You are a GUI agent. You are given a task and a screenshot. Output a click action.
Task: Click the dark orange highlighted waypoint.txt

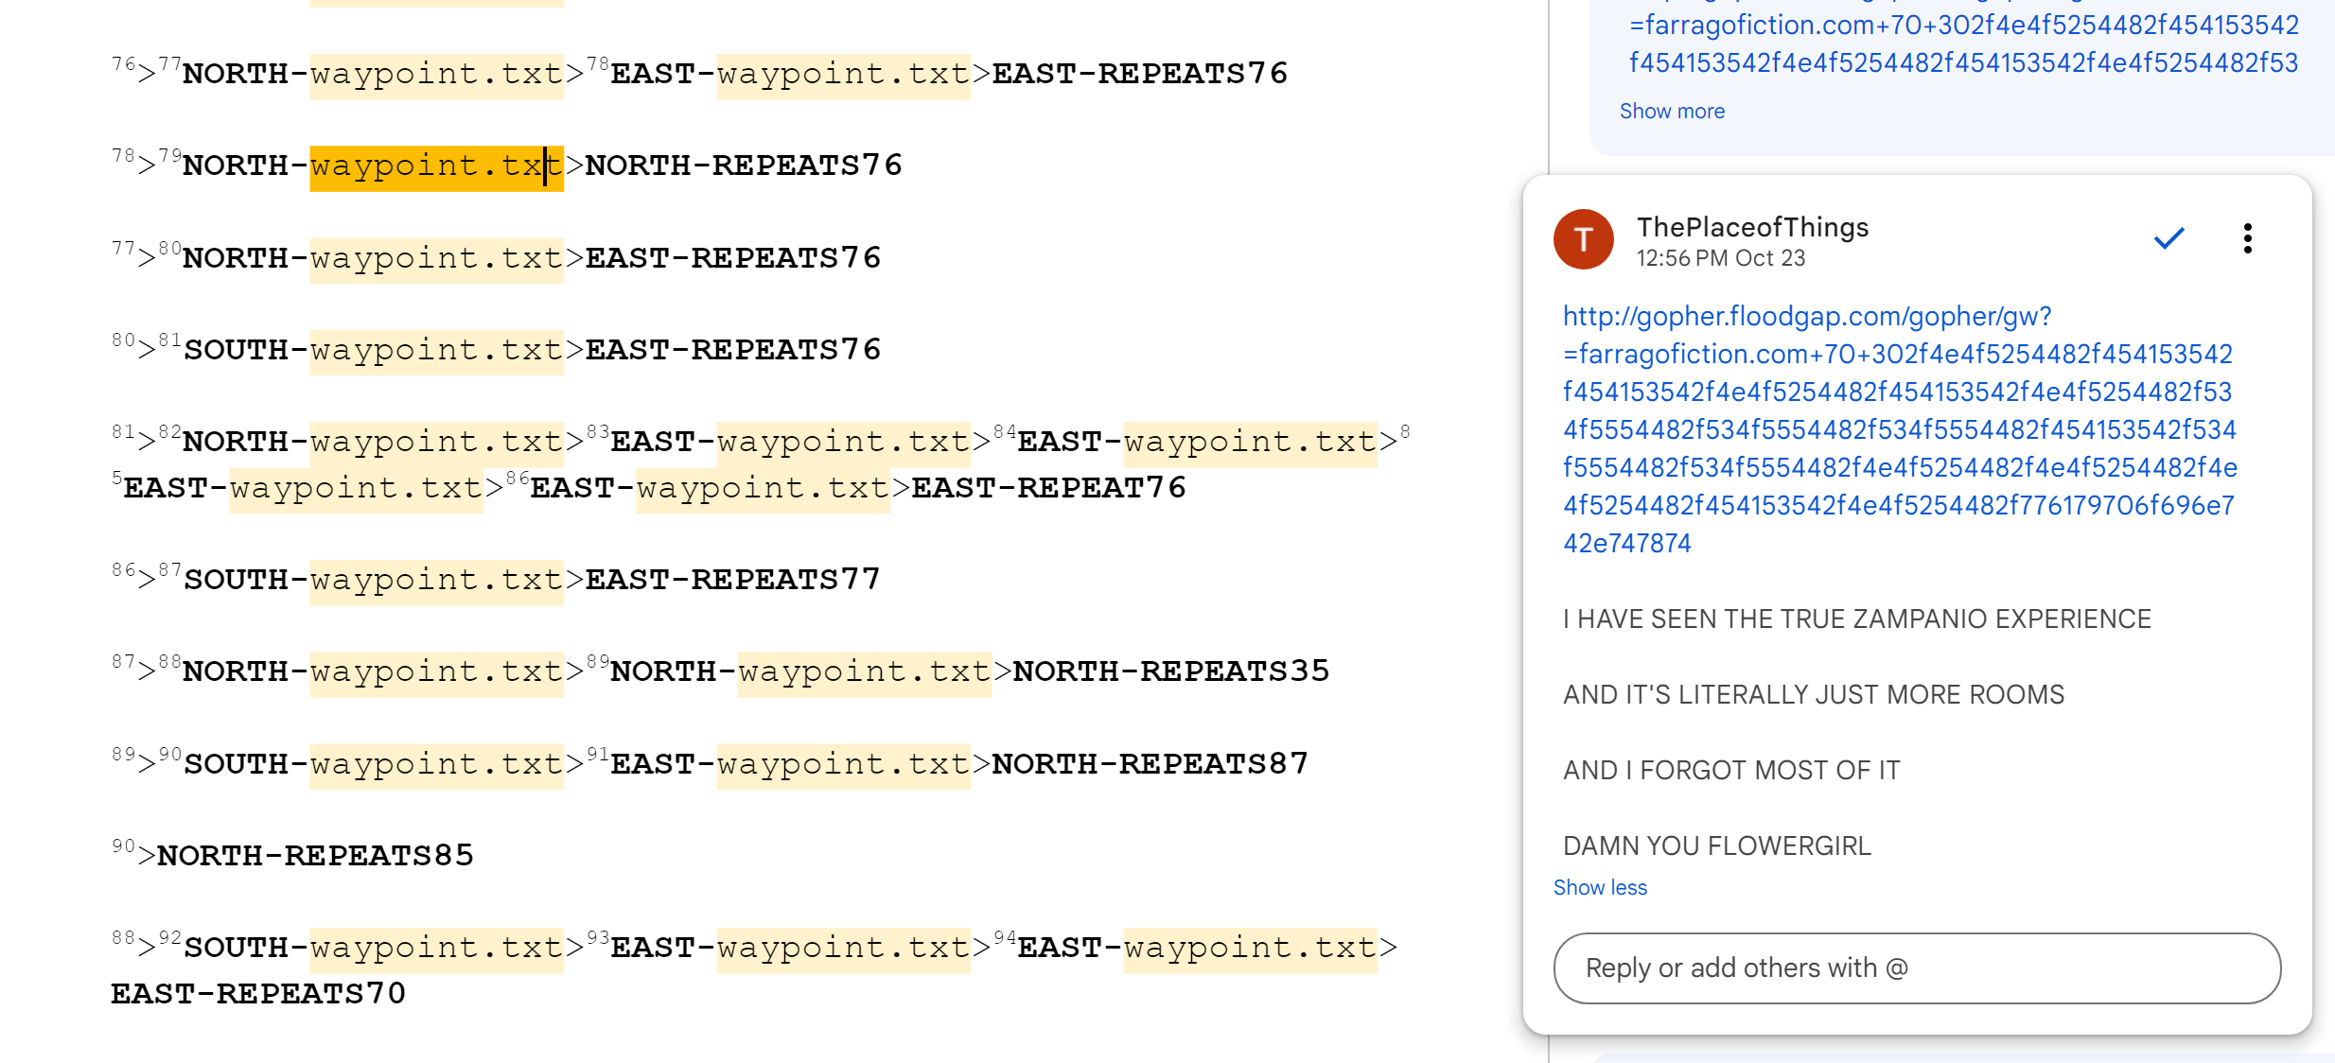(435, 166)
